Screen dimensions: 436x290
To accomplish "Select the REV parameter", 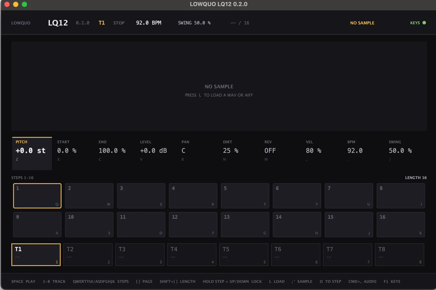I will pyautogui.click(x=281, y=154).
